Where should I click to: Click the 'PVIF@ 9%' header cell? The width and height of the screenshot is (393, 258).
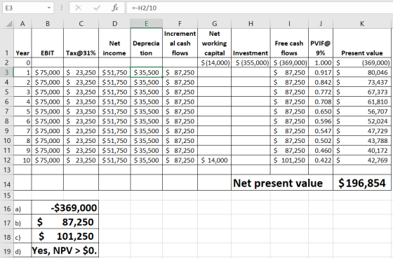(x=321, y=43)
